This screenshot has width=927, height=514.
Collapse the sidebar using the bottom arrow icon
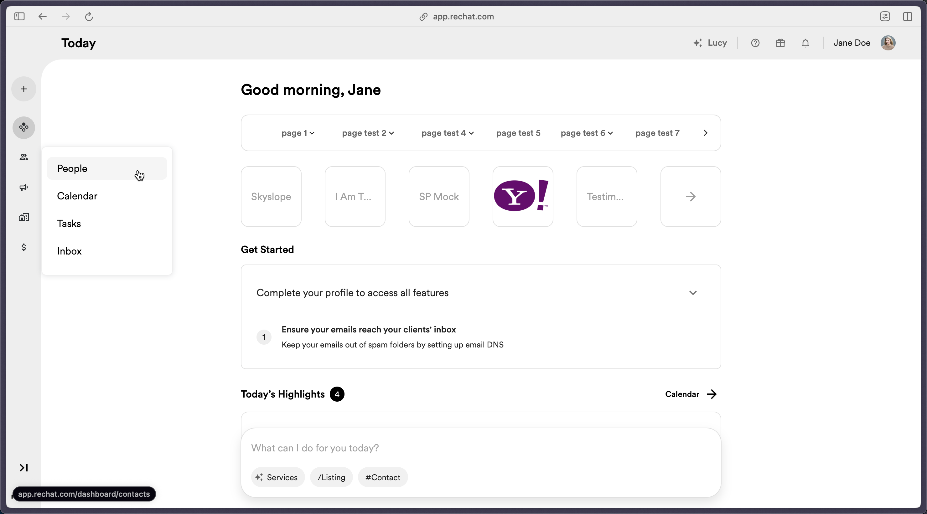24,468
